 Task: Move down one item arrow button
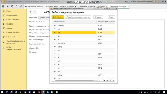click(x=111, y=80)
